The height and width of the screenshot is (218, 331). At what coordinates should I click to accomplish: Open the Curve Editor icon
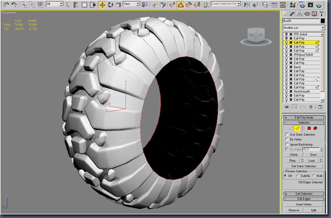274,5
